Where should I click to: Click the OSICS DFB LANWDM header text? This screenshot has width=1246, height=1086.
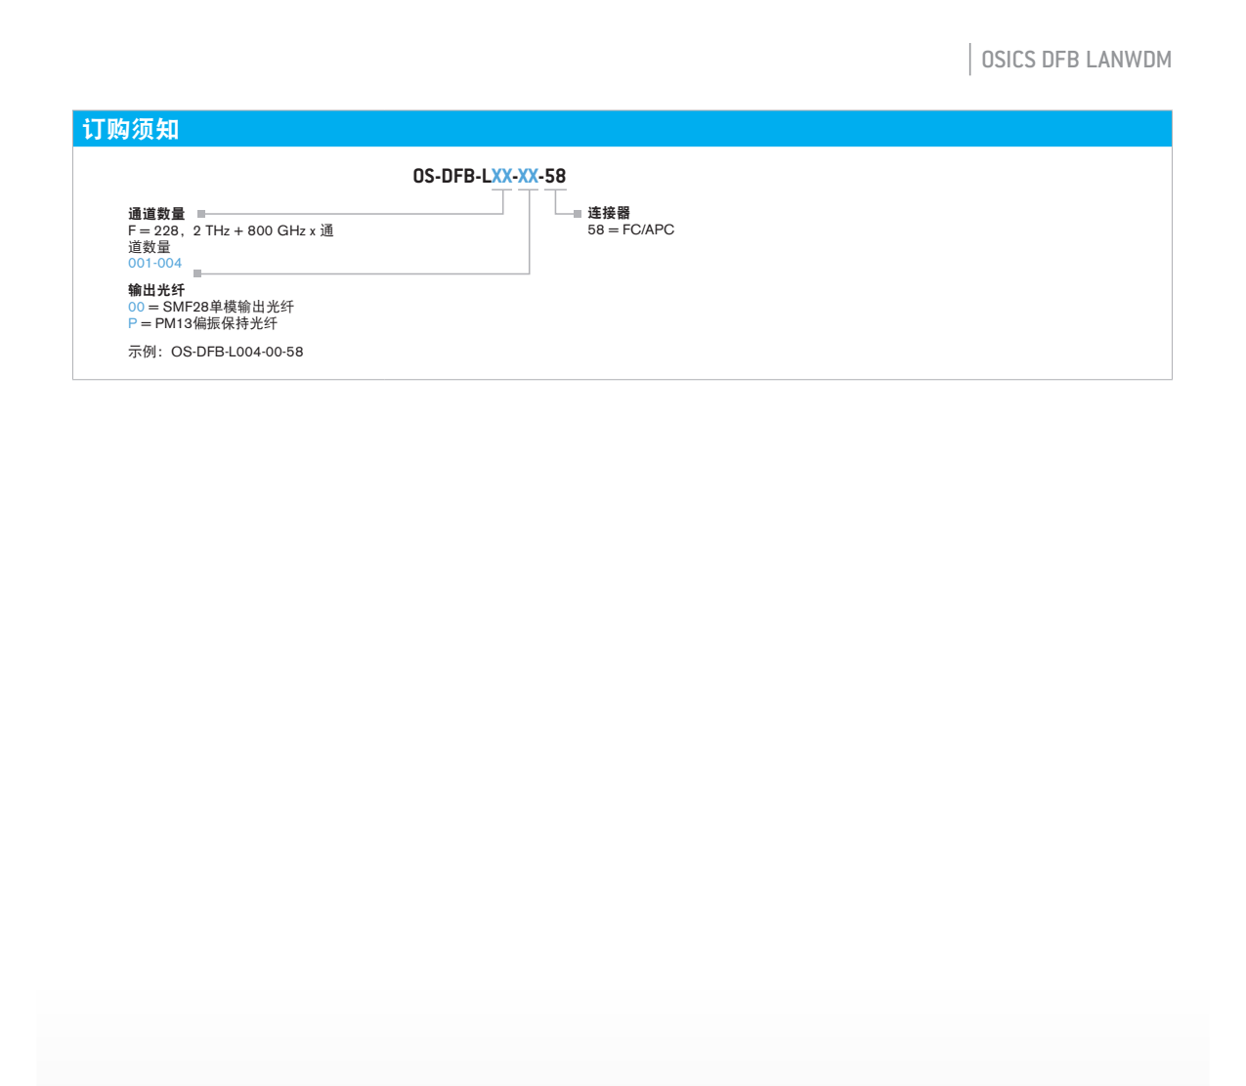pos(1076,60)
